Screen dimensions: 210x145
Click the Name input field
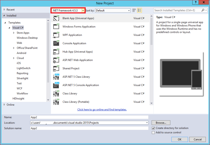coord(89,117)
